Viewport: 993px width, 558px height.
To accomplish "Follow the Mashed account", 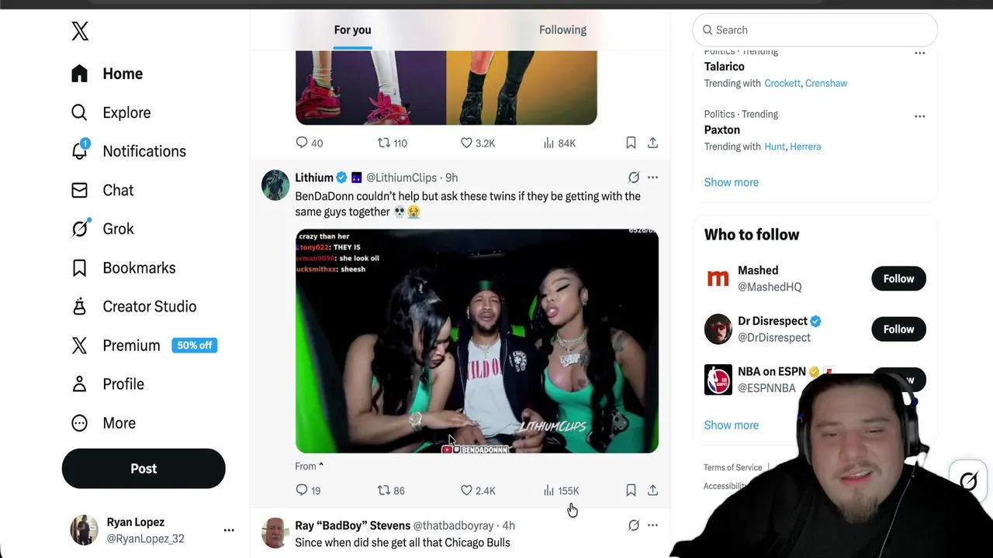I will 898,278.
